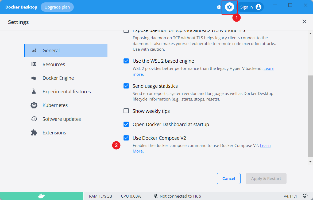
Task: Click the user avatar in Sign in
Action: pyautogui.click(x=258, y=7)
